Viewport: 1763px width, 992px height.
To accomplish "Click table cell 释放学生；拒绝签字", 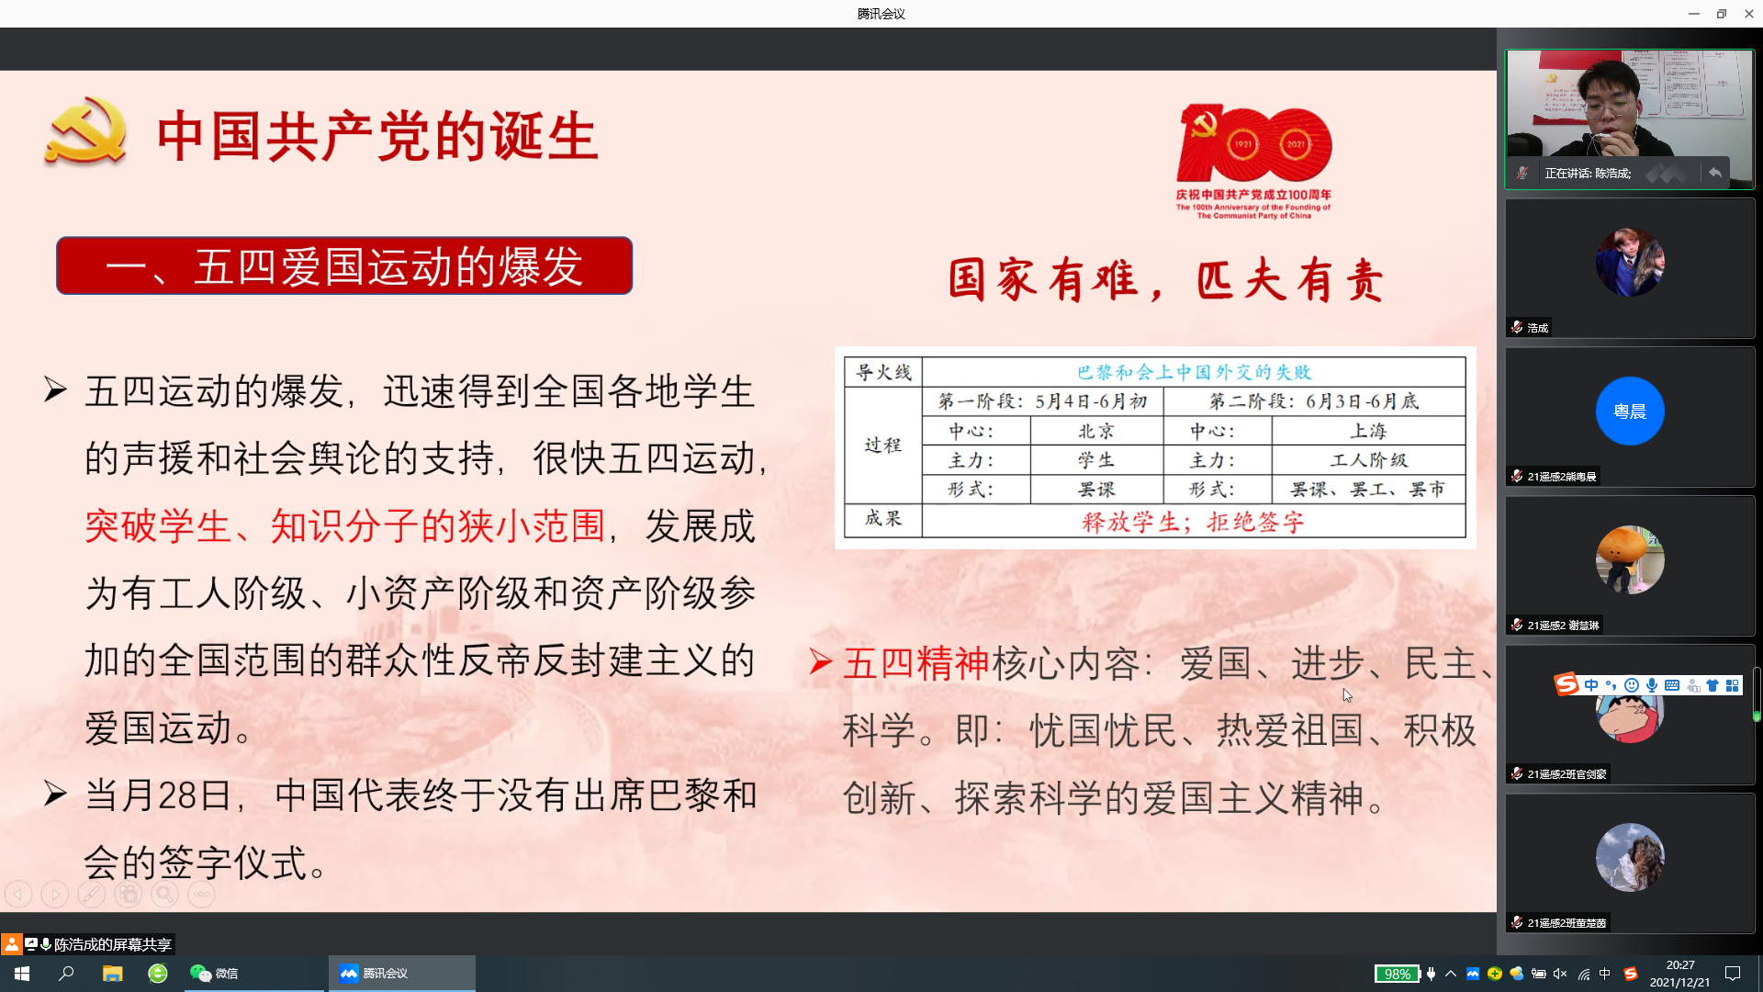I will [x=1193, y=522].
